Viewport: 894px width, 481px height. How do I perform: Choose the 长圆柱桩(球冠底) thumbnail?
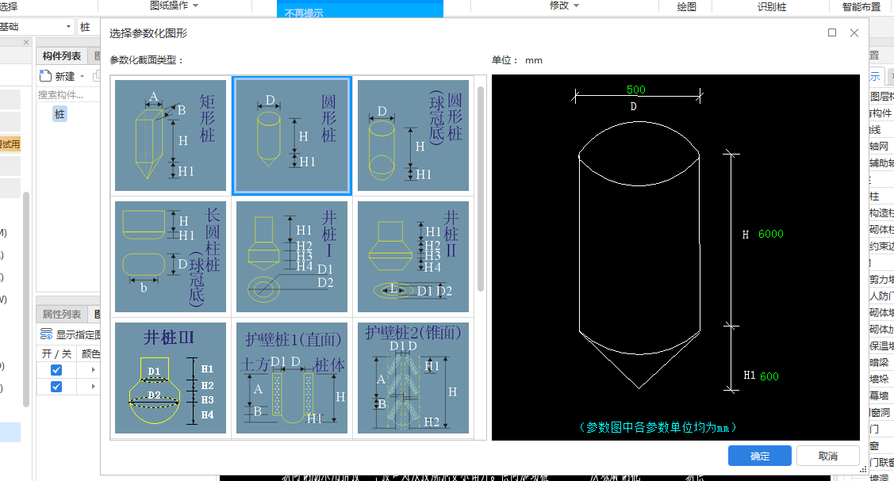[171, 257]
